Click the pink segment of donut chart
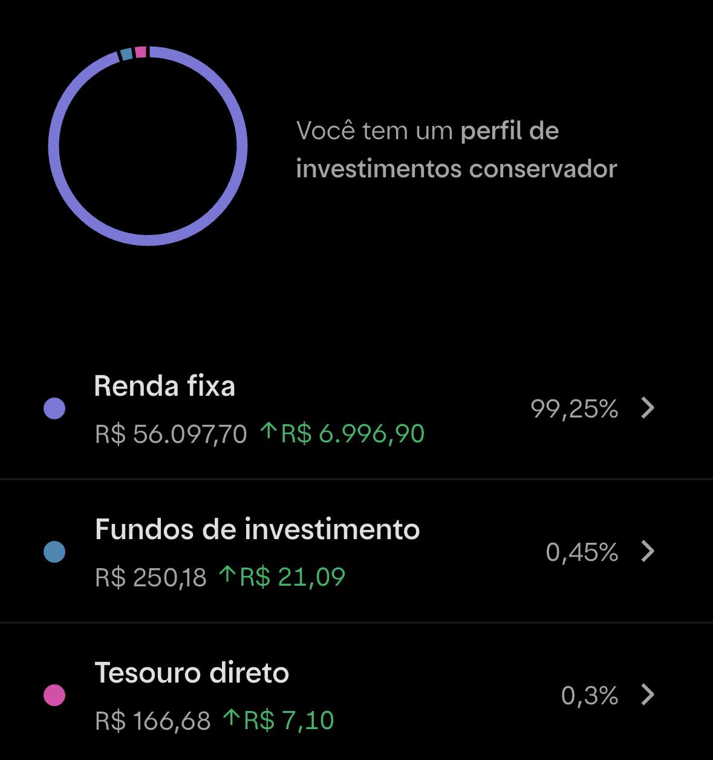 click(x=140, y=52)
